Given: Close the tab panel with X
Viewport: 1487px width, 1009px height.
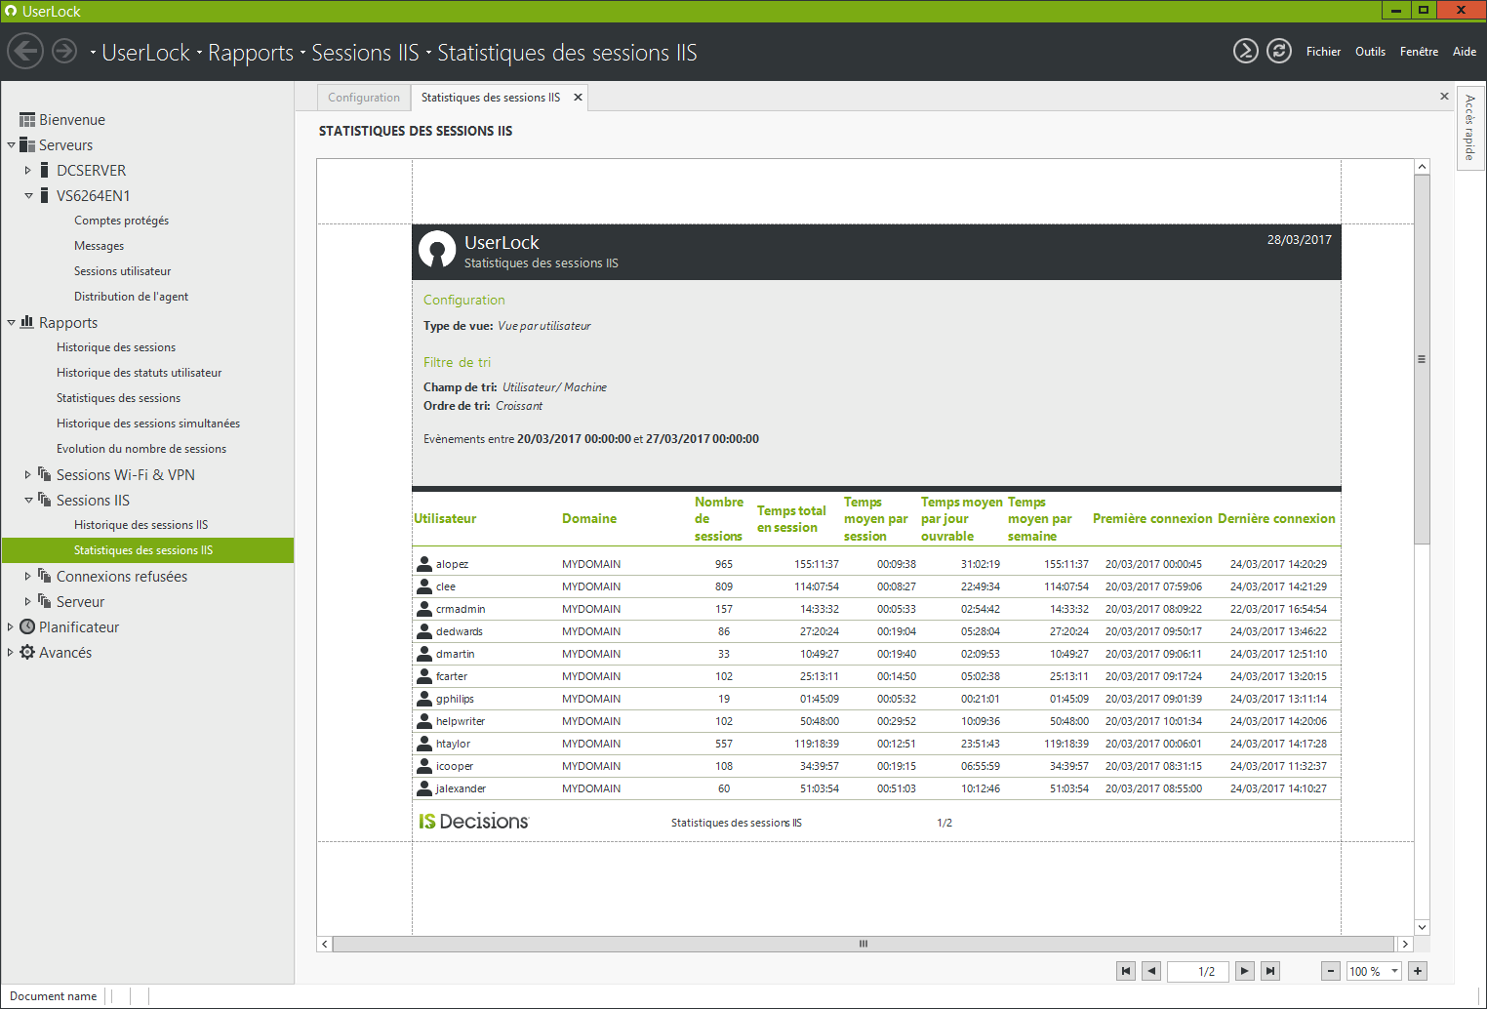Looking at the screenshot, I should pyautogui.click(x=1444, y=97).
